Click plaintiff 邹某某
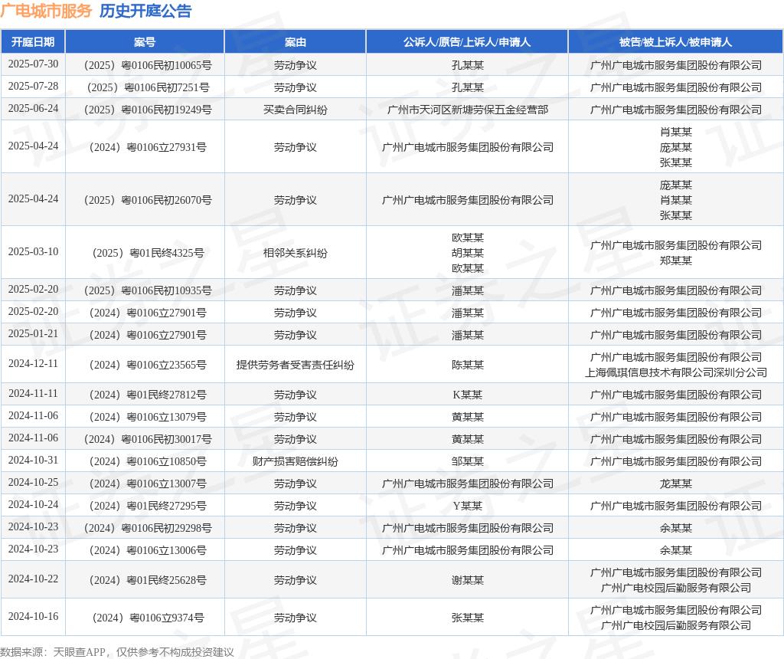 468,461
